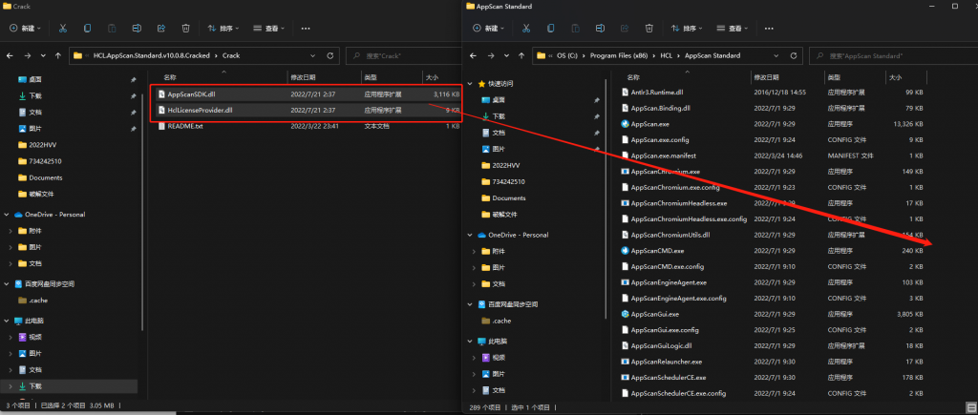This screenshot has height=415, width=978.
Task: Collapse 快速访问 section in AppScan Standard sidebar
Action: [x=469, y=83]
